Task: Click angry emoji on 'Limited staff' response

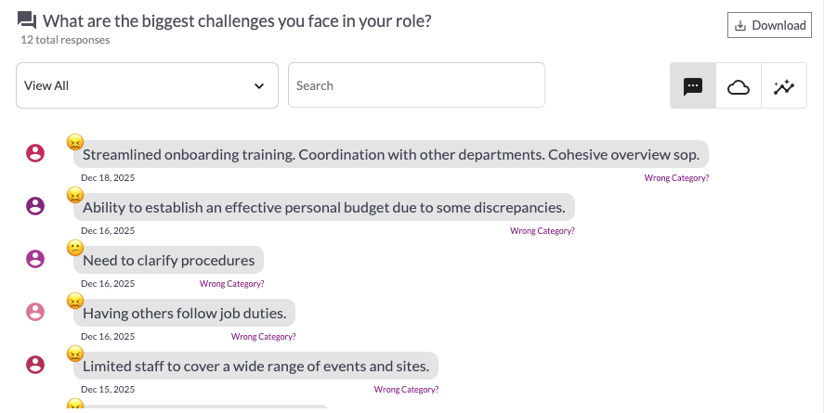Action: [x=75, y=354]
